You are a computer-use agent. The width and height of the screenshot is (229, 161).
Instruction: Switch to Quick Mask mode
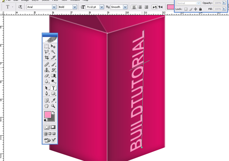click(53, 127)
